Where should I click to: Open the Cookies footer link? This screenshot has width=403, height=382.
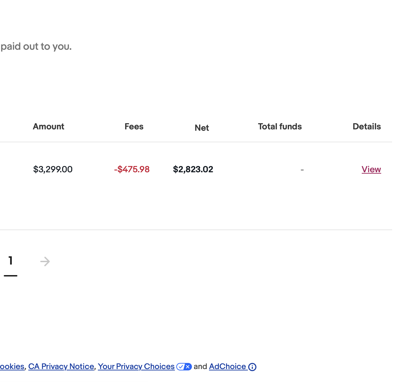[x=12, y=367]
